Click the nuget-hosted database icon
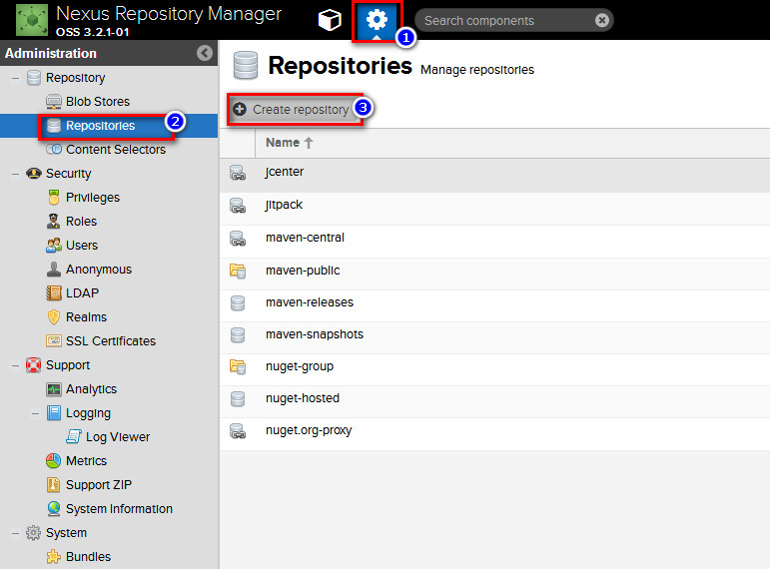This screenshot has width=770, height=569. [x=238, y=398]
